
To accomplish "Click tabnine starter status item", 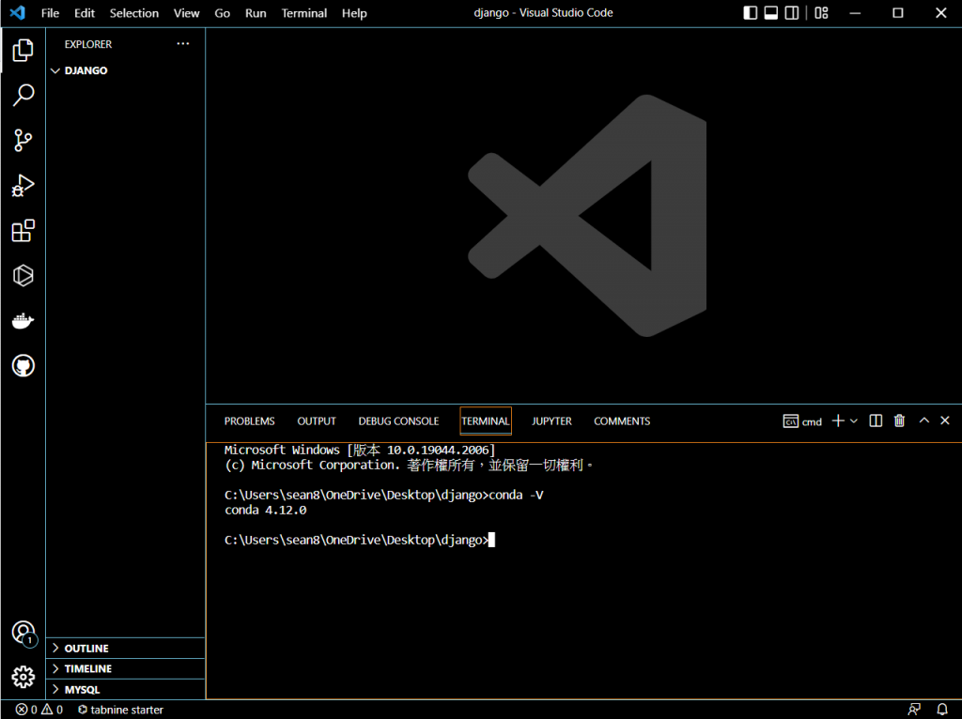I will [120, 710].
